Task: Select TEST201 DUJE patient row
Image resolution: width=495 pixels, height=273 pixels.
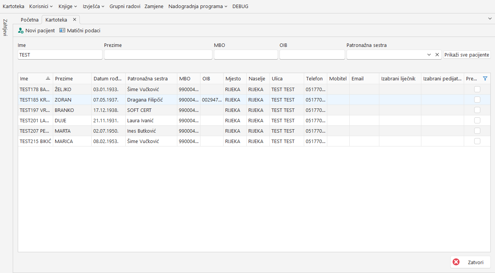Action: pos(254,120)
